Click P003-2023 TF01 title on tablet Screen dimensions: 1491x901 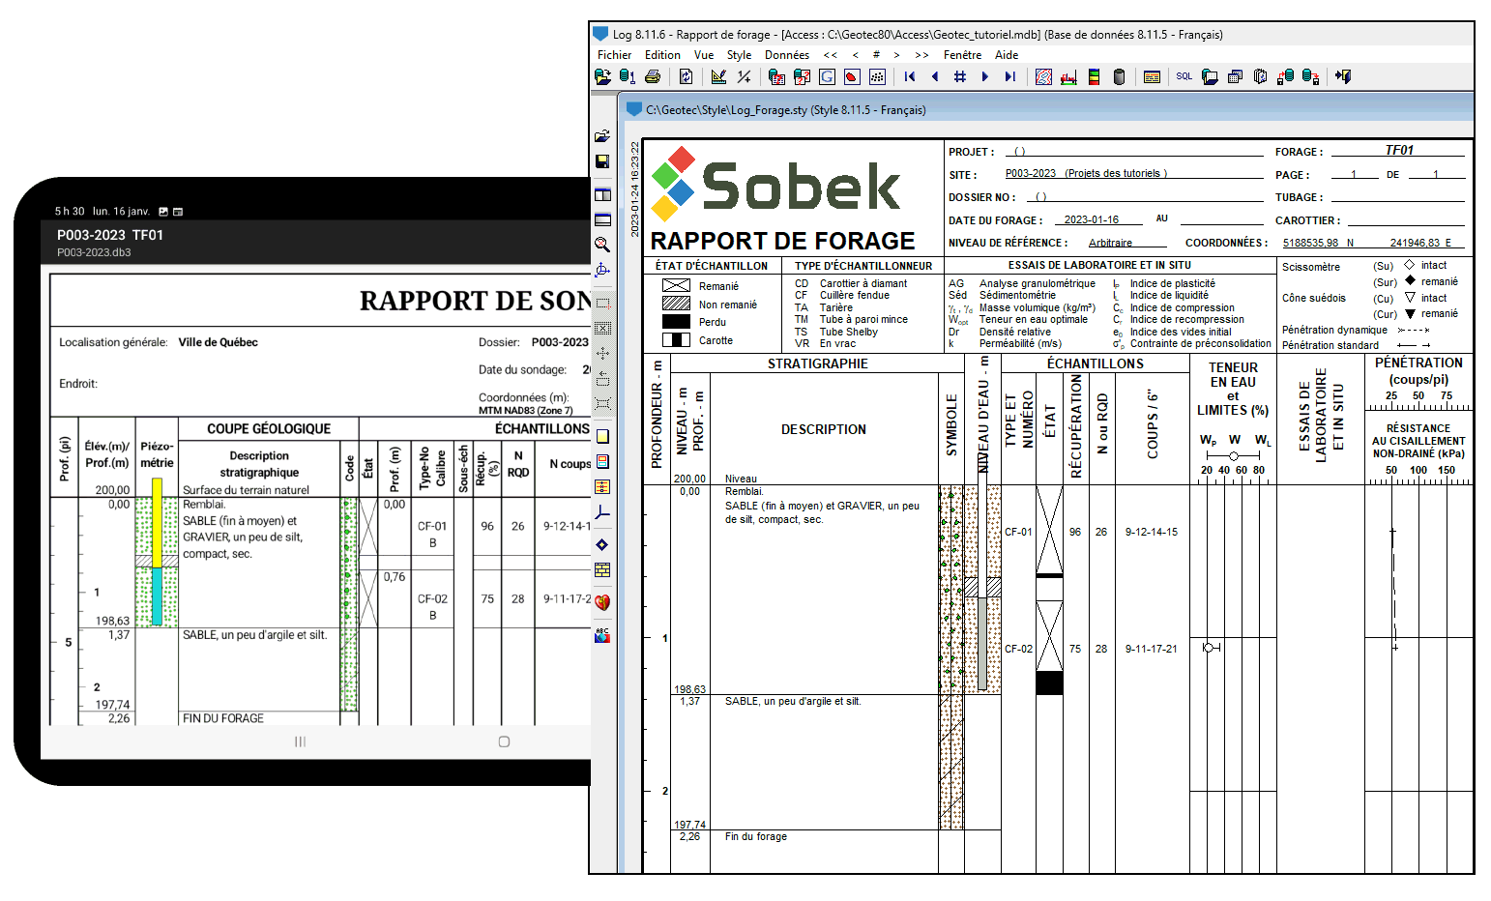pos(110,235)
